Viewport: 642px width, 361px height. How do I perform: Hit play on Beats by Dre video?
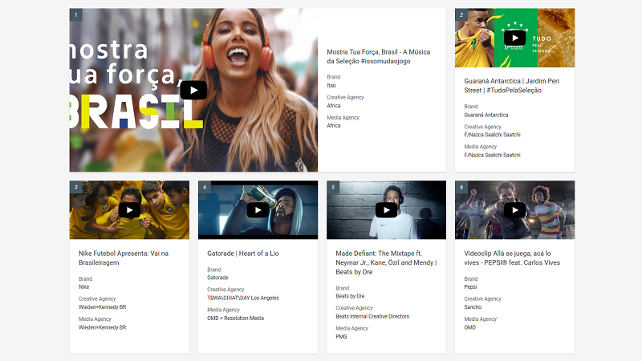[x=386, y=209]
